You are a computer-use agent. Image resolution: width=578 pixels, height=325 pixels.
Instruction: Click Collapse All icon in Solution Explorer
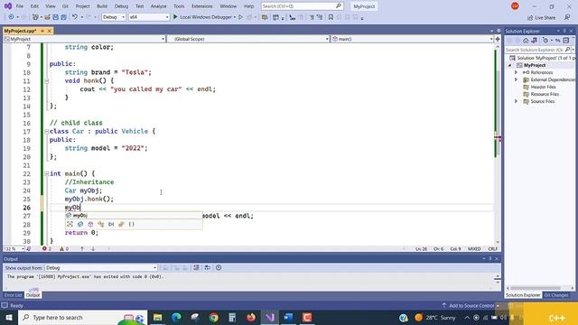click(566, 40)
